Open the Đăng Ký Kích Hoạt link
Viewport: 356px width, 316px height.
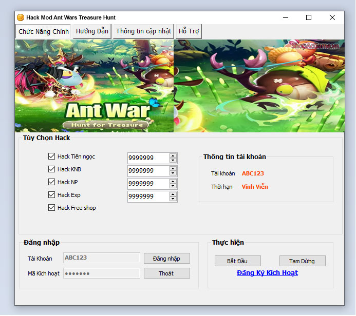pos(267,273)
